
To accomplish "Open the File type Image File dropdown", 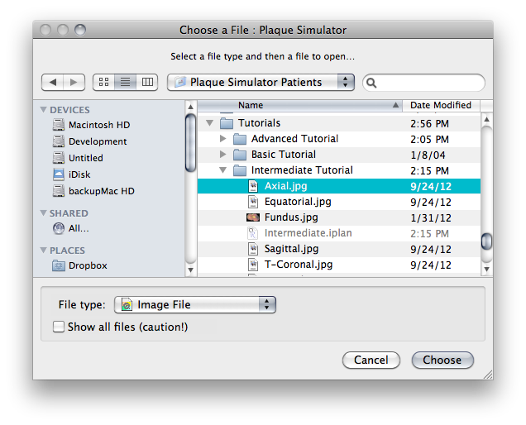I will tap(195, 304).
